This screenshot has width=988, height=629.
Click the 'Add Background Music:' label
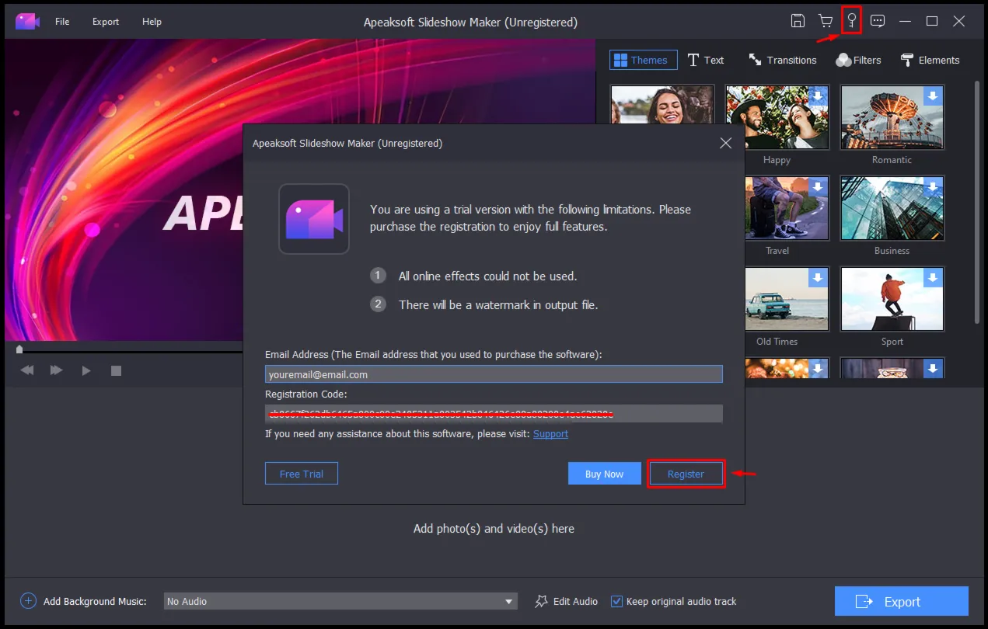pyautogui.click(x=95, y=601)
